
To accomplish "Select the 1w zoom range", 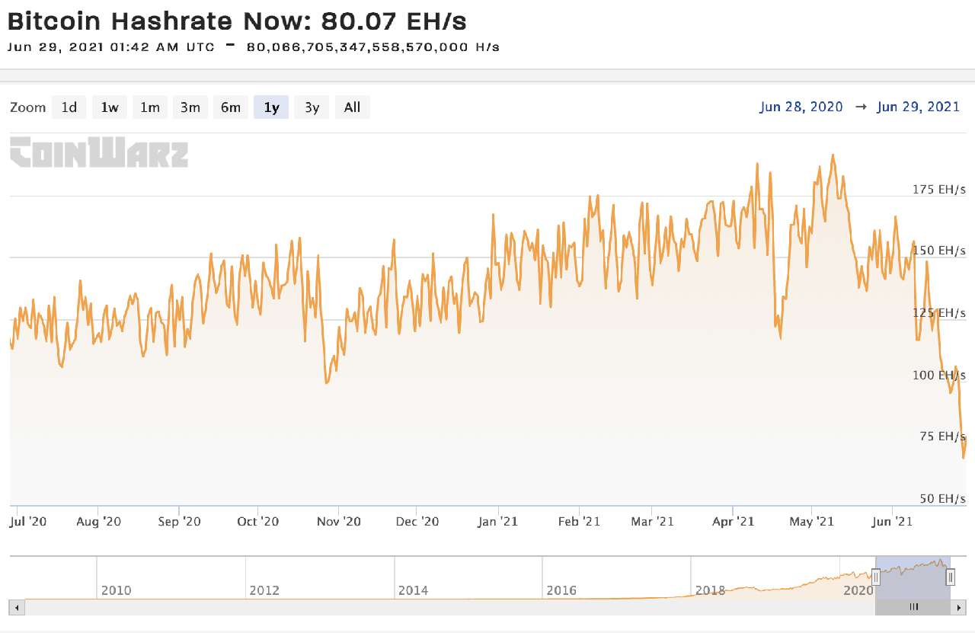I will pos(110,107).
